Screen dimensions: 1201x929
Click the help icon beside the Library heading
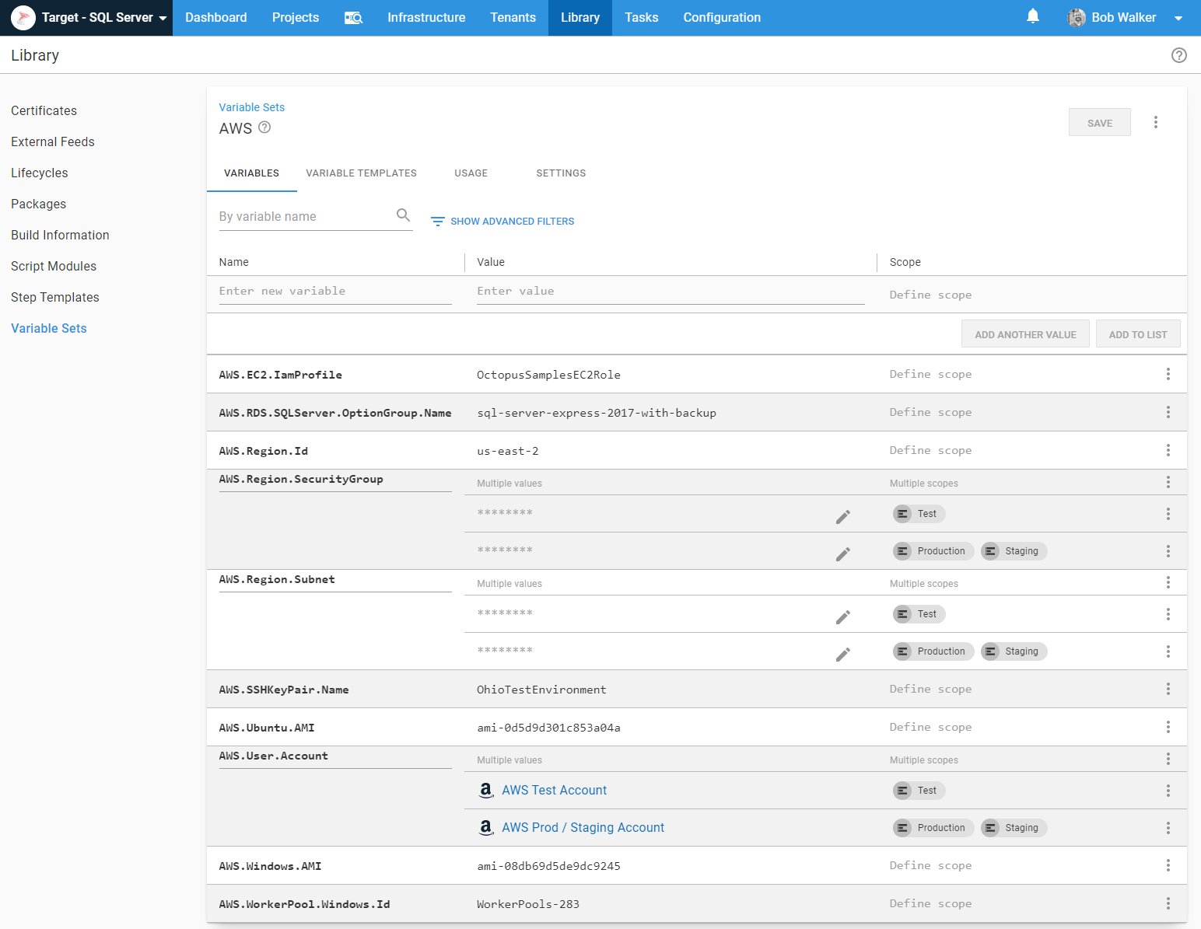(1178, 55)
